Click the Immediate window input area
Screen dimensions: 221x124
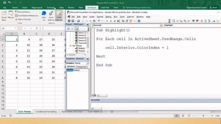click(x=156, y=105)
